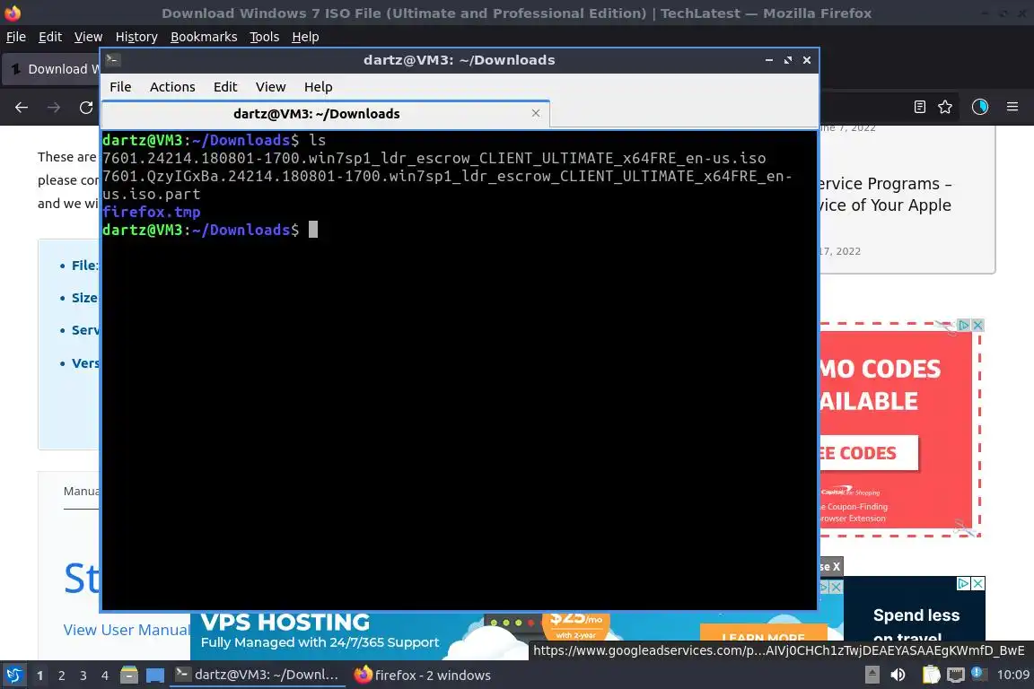Open the volume control in system tray
1034x689 pixels.
pos(898,675)
